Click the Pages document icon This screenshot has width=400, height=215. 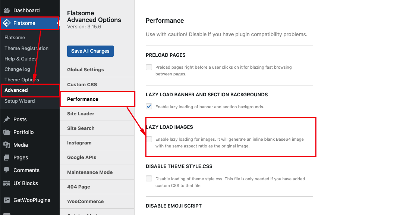click(x=7, y=158)
